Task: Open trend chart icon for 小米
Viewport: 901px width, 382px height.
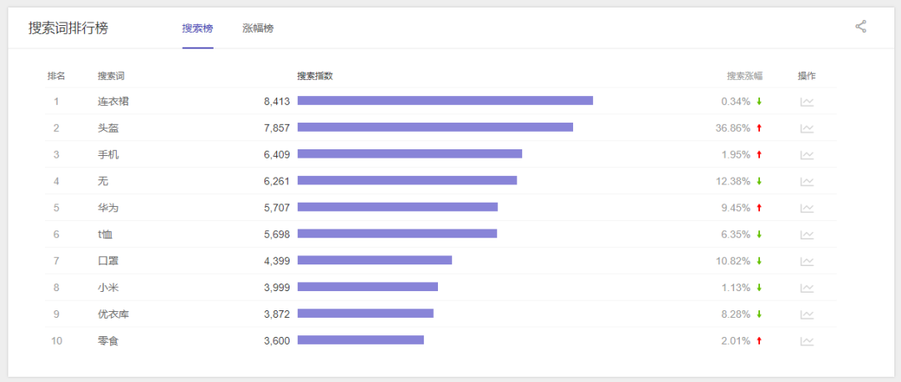Action: (x=807, y=288)
